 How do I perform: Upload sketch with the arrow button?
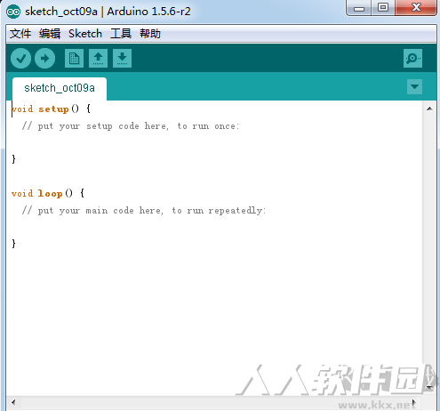point(44,59)
